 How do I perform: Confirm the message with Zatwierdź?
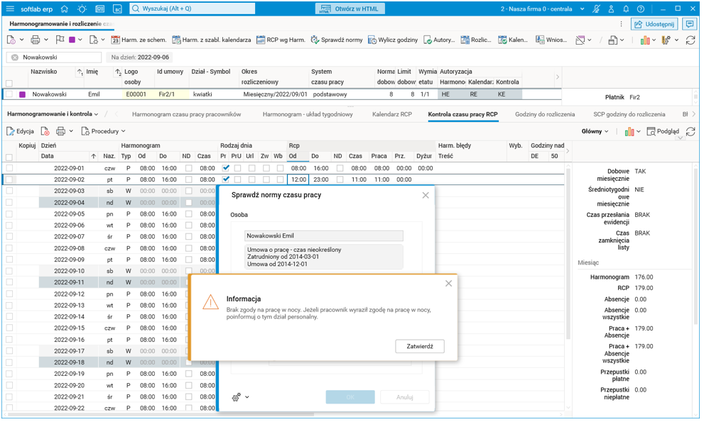420,346
